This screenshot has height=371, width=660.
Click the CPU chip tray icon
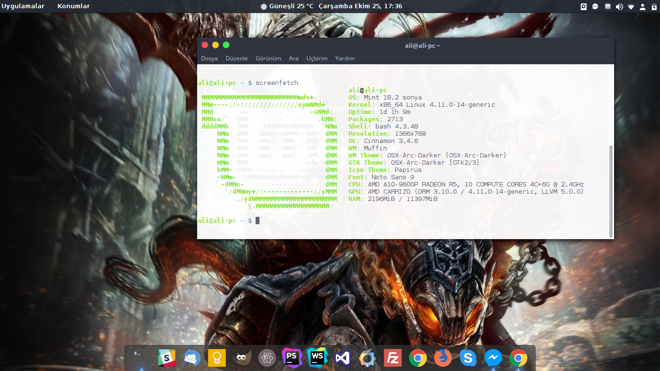click(x=608, y=6)
